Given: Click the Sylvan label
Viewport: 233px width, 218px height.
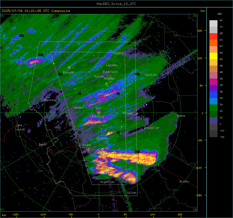Looking at the screenshot, I should (99, 76).
